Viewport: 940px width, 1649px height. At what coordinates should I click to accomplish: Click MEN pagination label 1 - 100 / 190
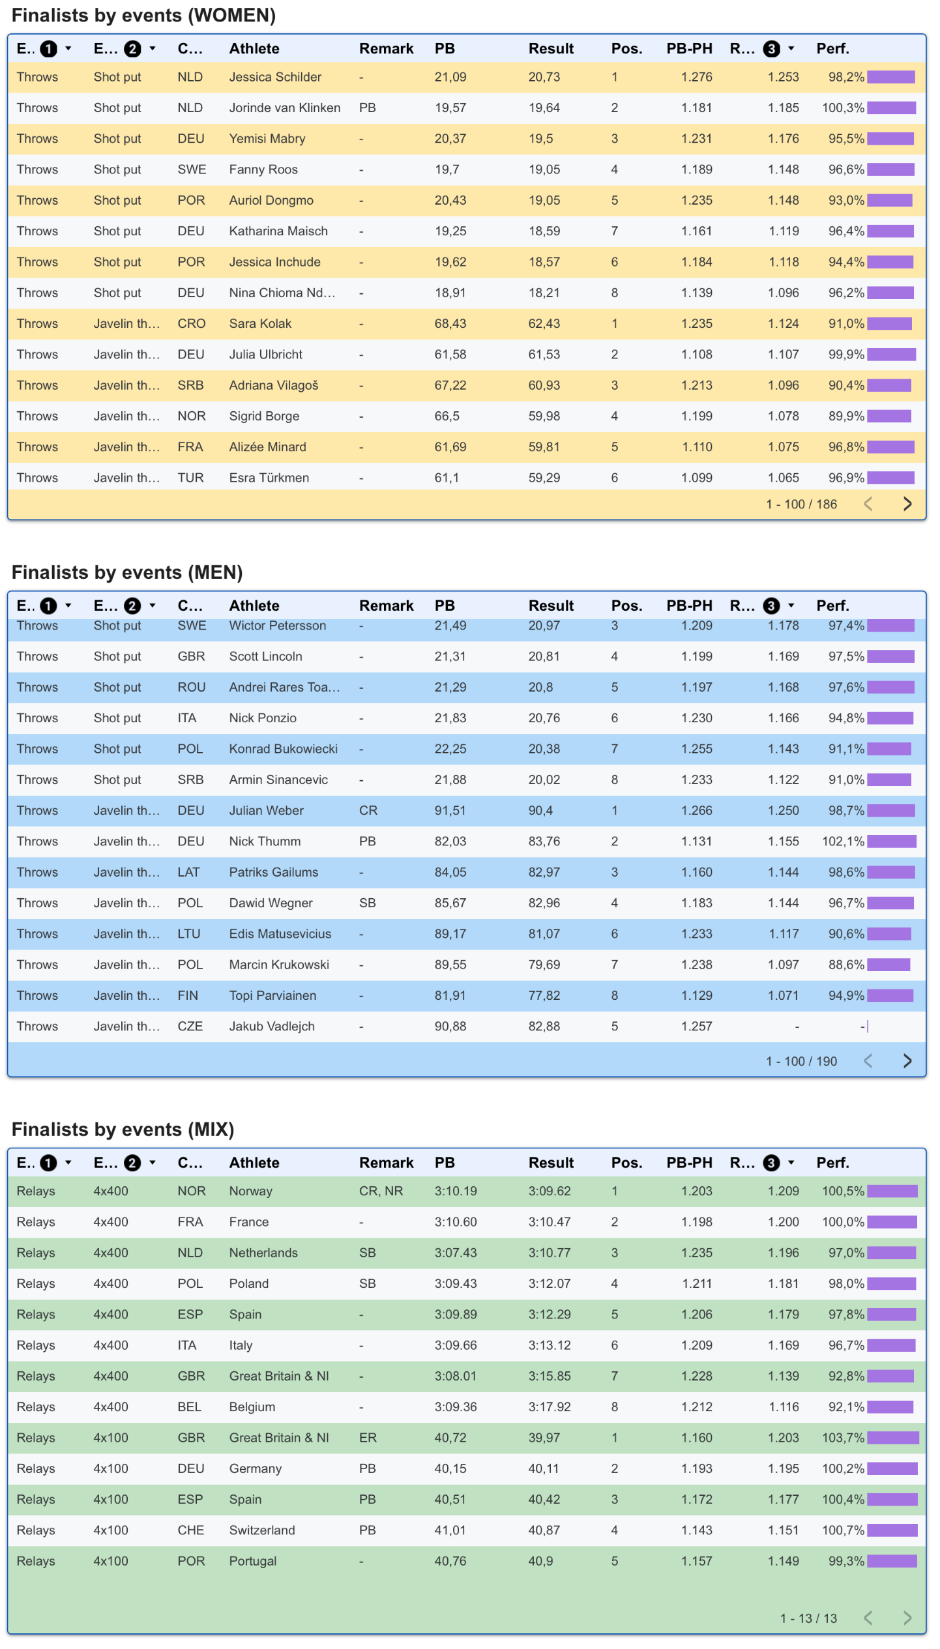click(801, 1062)
